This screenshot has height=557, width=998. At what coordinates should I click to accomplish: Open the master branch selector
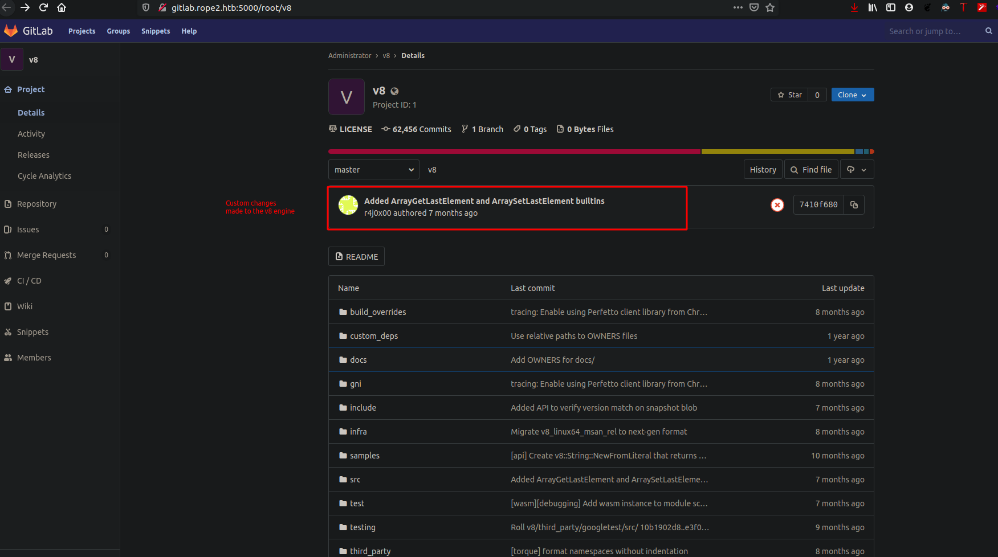click(x=374, y=170)
